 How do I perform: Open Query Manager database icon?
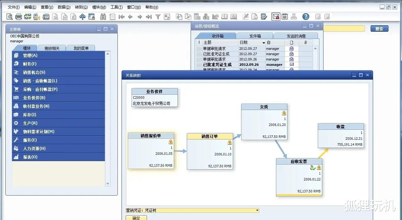[x=264, y=17]
